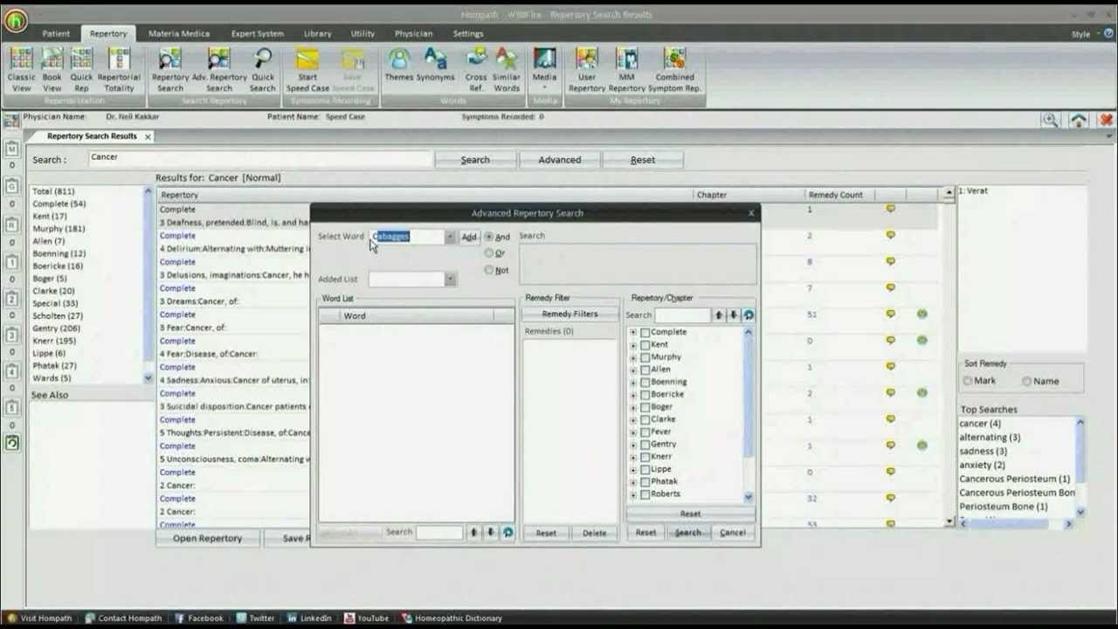Check the Complete repertory checkbox
Viewport: 1118px width, 629px height.
coord(645,332)
